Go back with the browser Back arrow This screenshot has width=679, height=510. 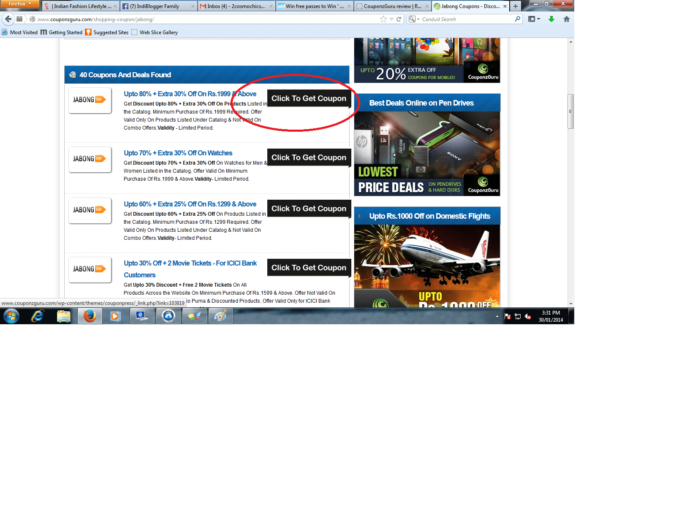8,19
